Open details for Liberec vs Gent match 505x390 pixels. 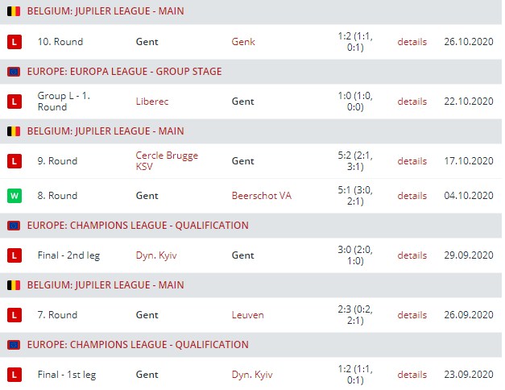pos(412,102)
